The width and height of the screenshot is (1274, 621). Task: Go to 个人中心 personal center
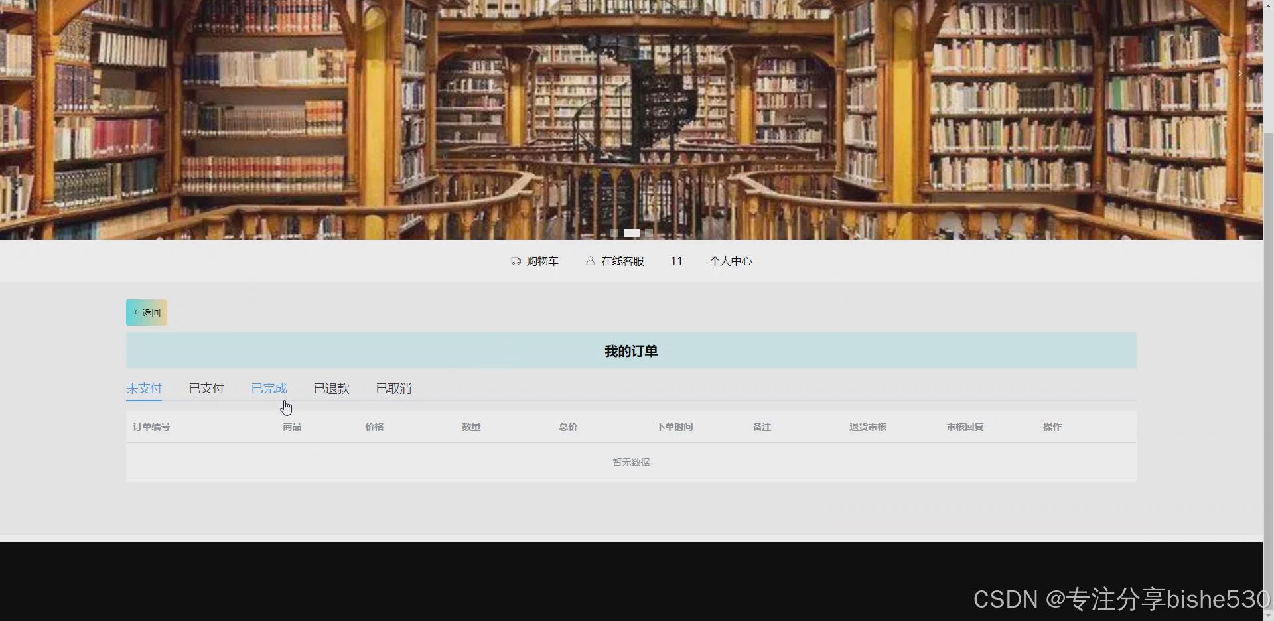(x=731, y=261)
